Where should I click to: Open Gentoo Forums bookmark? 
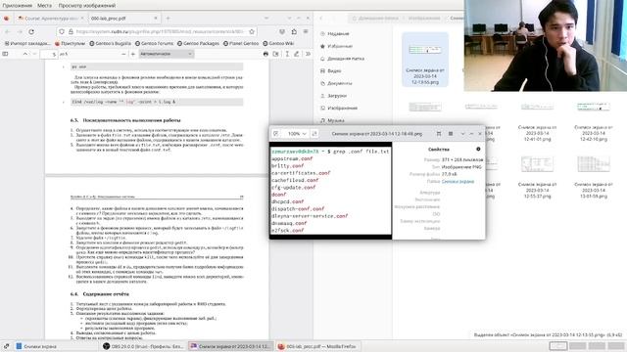155,43
